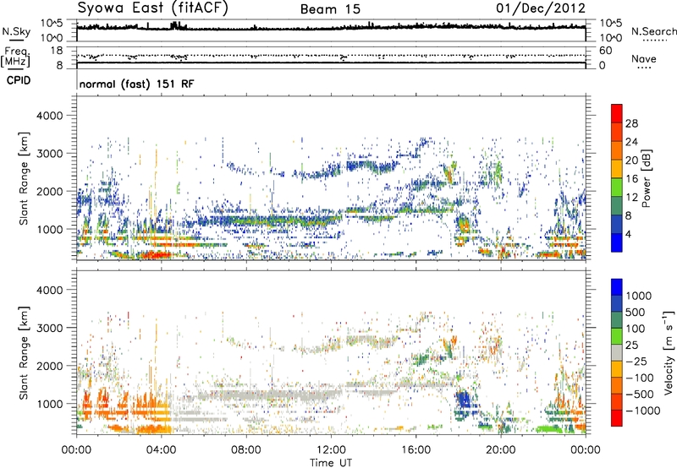Click the 'N.Sky' legend label

point(16,31)
